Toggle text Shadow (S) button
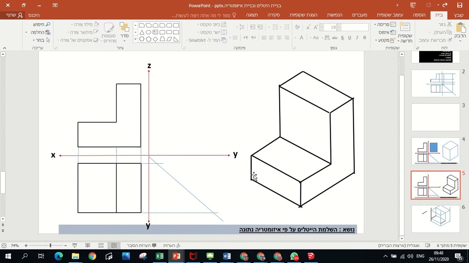 click(342, 38)
